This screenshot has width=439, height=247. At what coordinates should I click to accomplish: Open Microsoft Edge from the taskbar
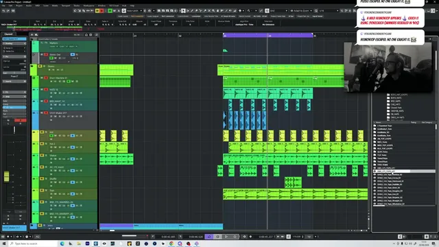tap(62, 244)
